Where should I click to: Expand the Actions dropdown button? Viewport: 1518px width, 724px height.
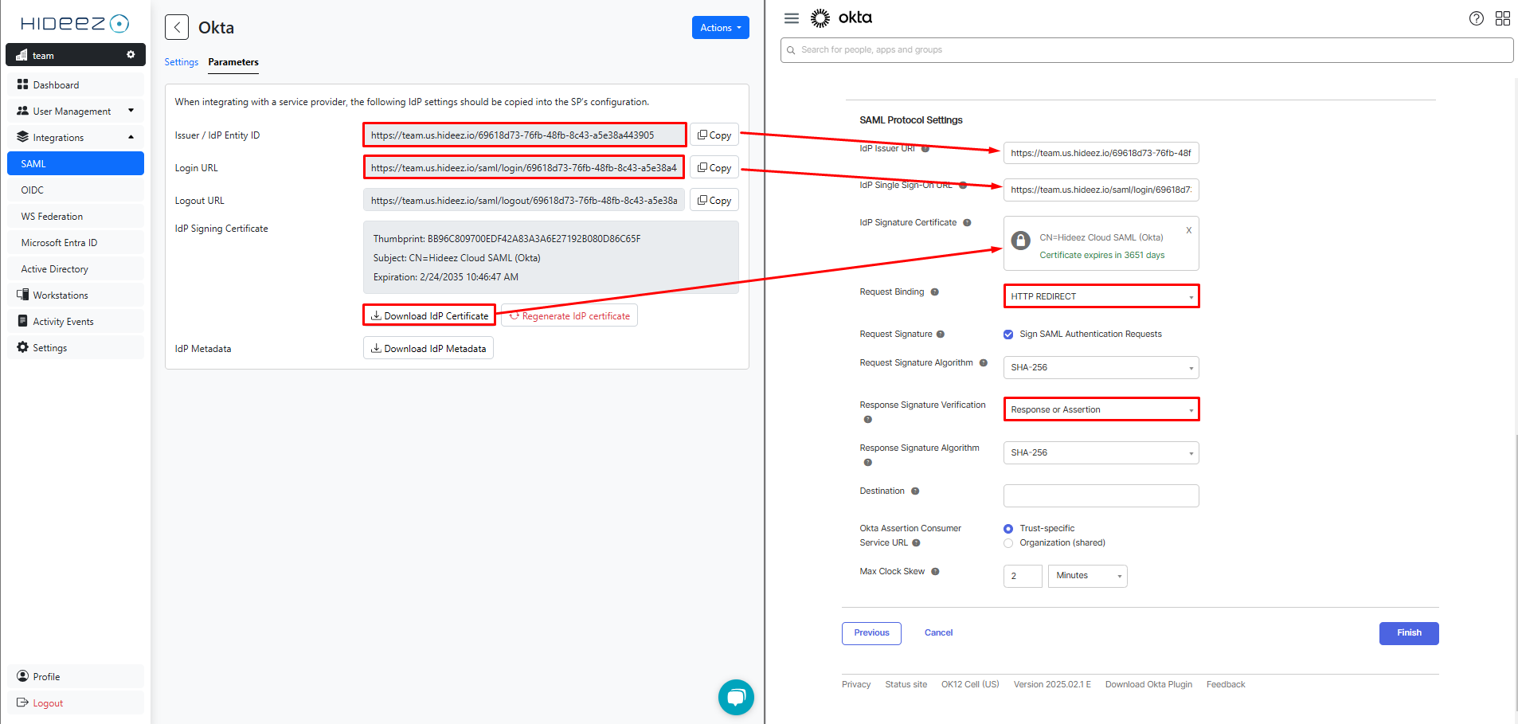pyautogui.click(x=720, y=28)
